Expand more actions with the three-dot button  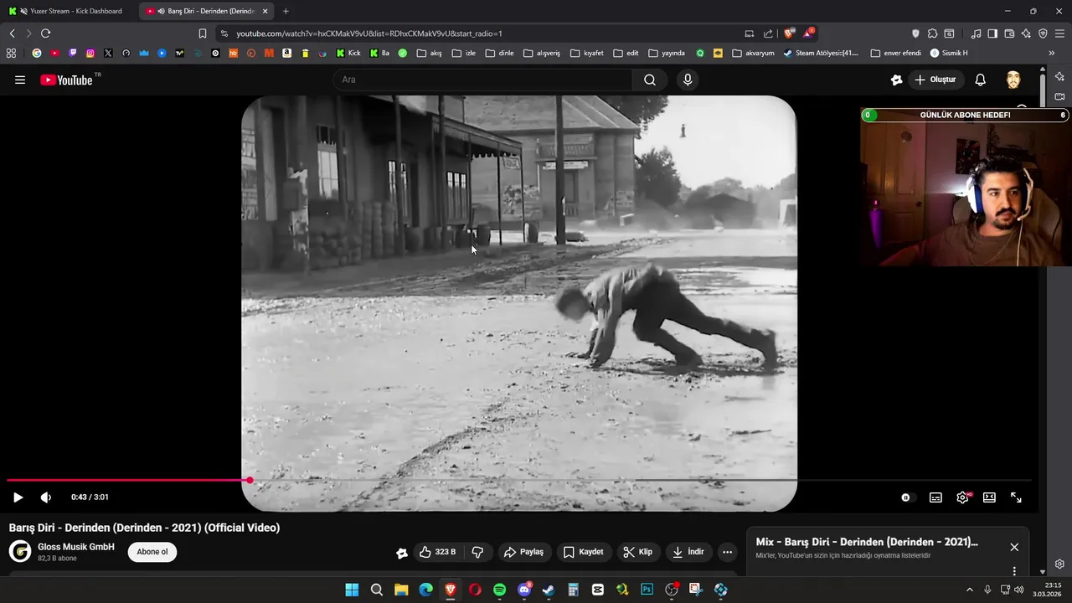coord(727,552)
